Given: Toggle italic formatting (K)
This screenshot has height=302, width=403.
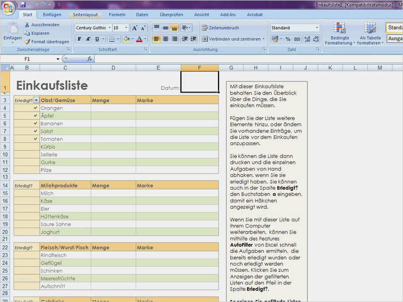Looking at the screenshot, I should click(88, 39).
